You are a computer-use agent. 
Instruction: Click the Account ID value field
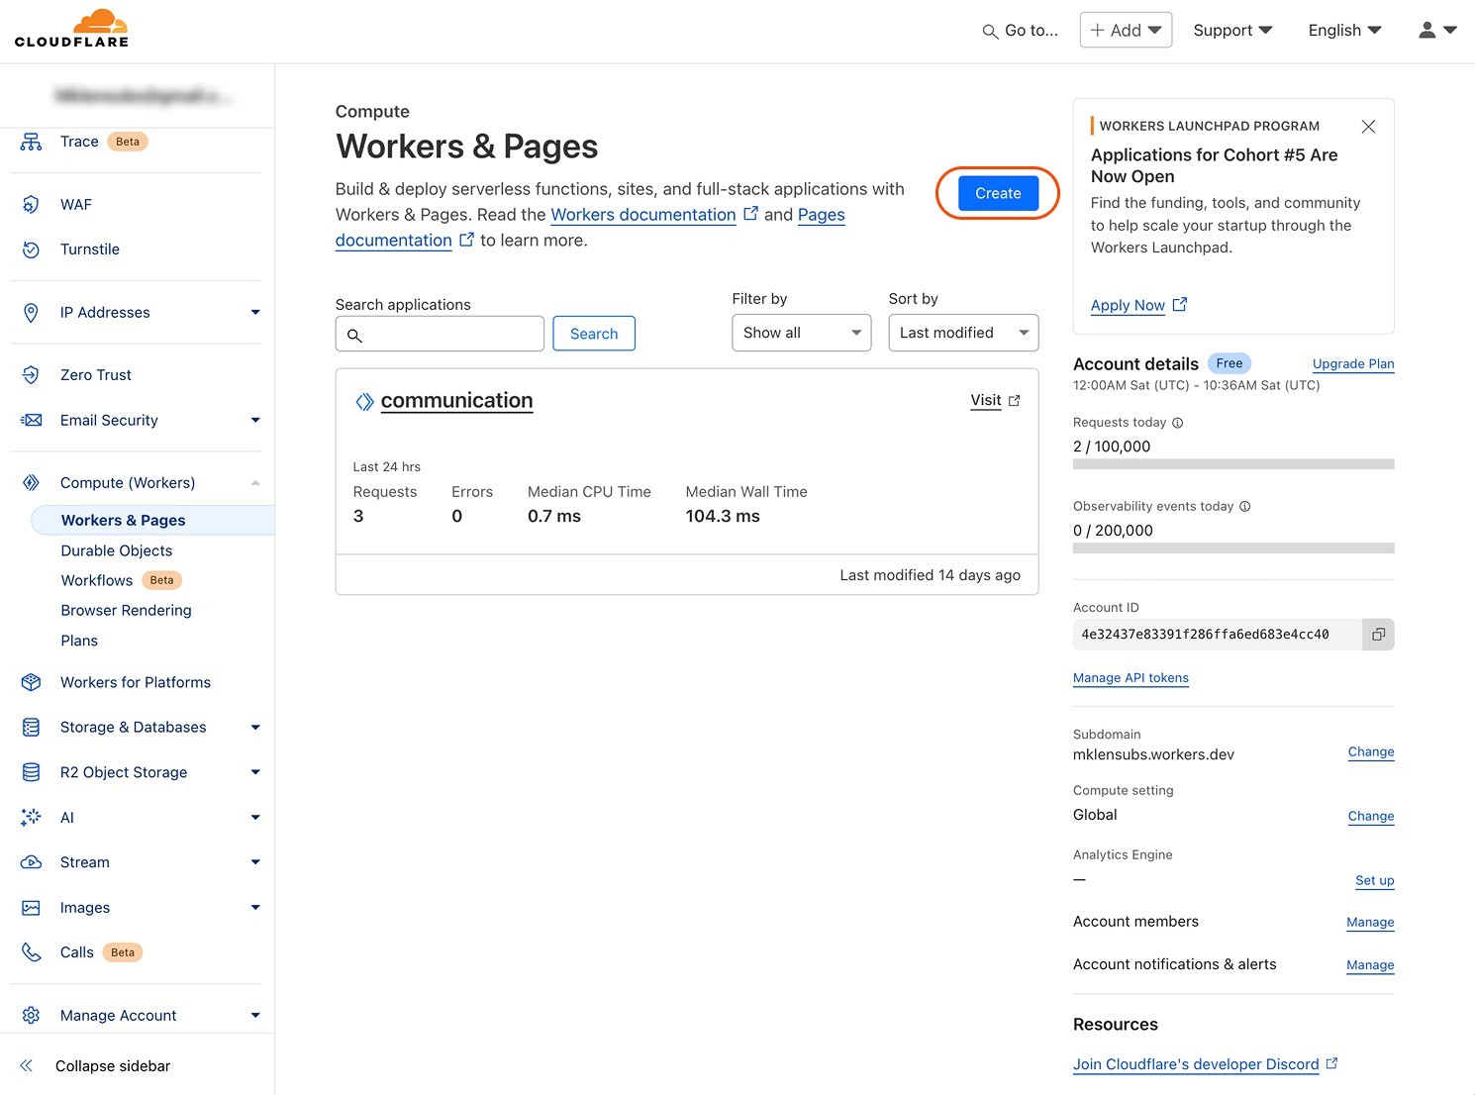pos(1218,635)
